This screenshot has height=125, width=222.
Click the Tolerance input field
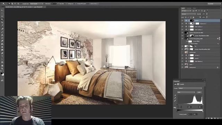tap(53, 4)
